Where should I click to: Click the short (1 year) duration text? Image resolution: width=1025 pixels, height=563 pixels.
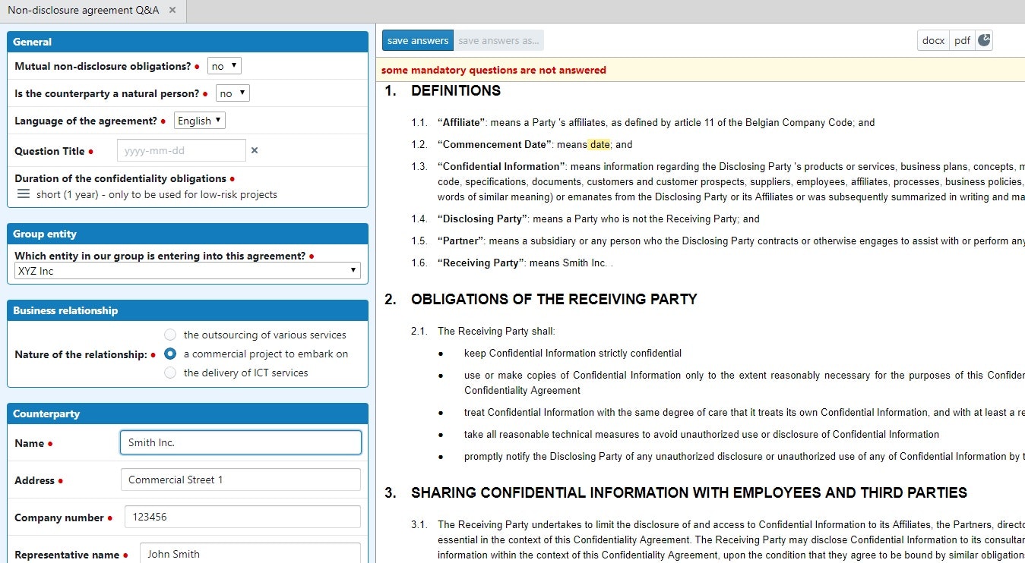coord(157,194)
